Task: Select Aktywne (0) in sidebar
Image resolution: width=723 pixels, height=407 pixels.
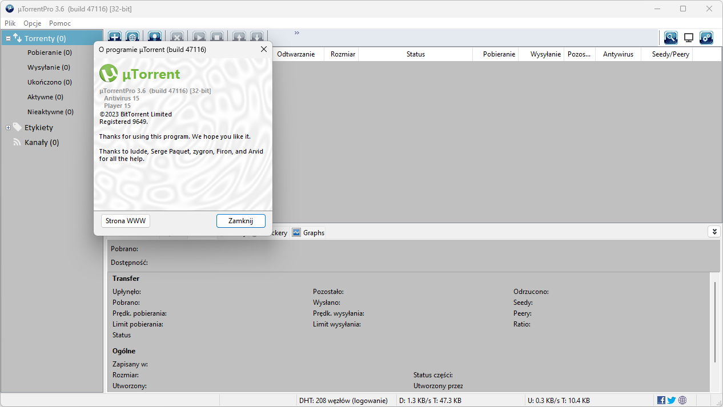Action: pos(46,97)
